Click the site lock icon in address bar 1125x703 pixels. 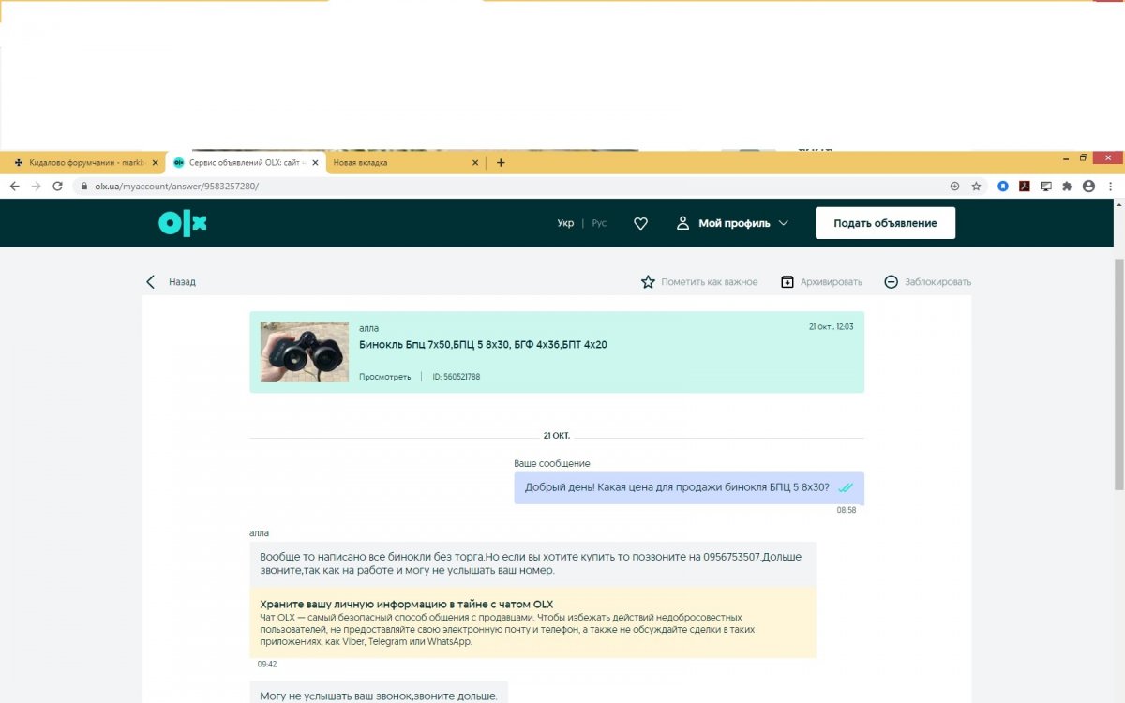pos(84,187)
